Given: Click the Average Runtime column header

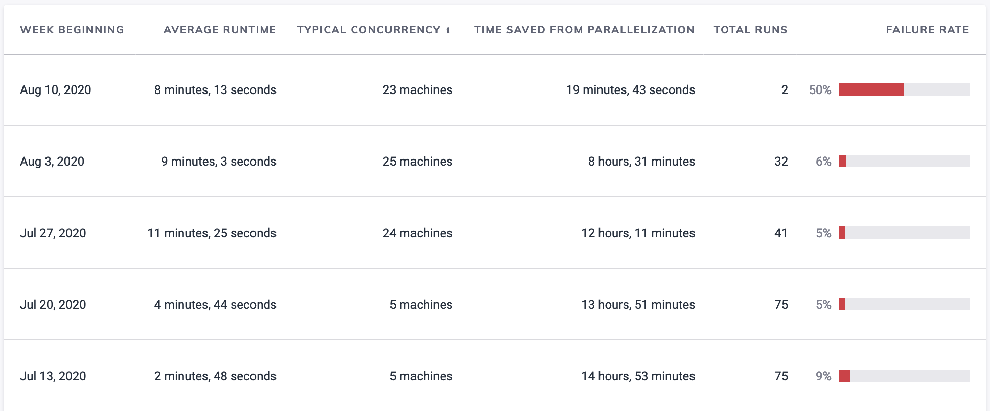Looking at the screenshot, I should 219,30.
